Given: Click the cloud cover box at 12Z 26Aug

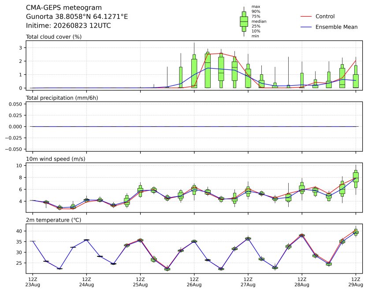Looking at the screenshot, I should pos(194,71).
